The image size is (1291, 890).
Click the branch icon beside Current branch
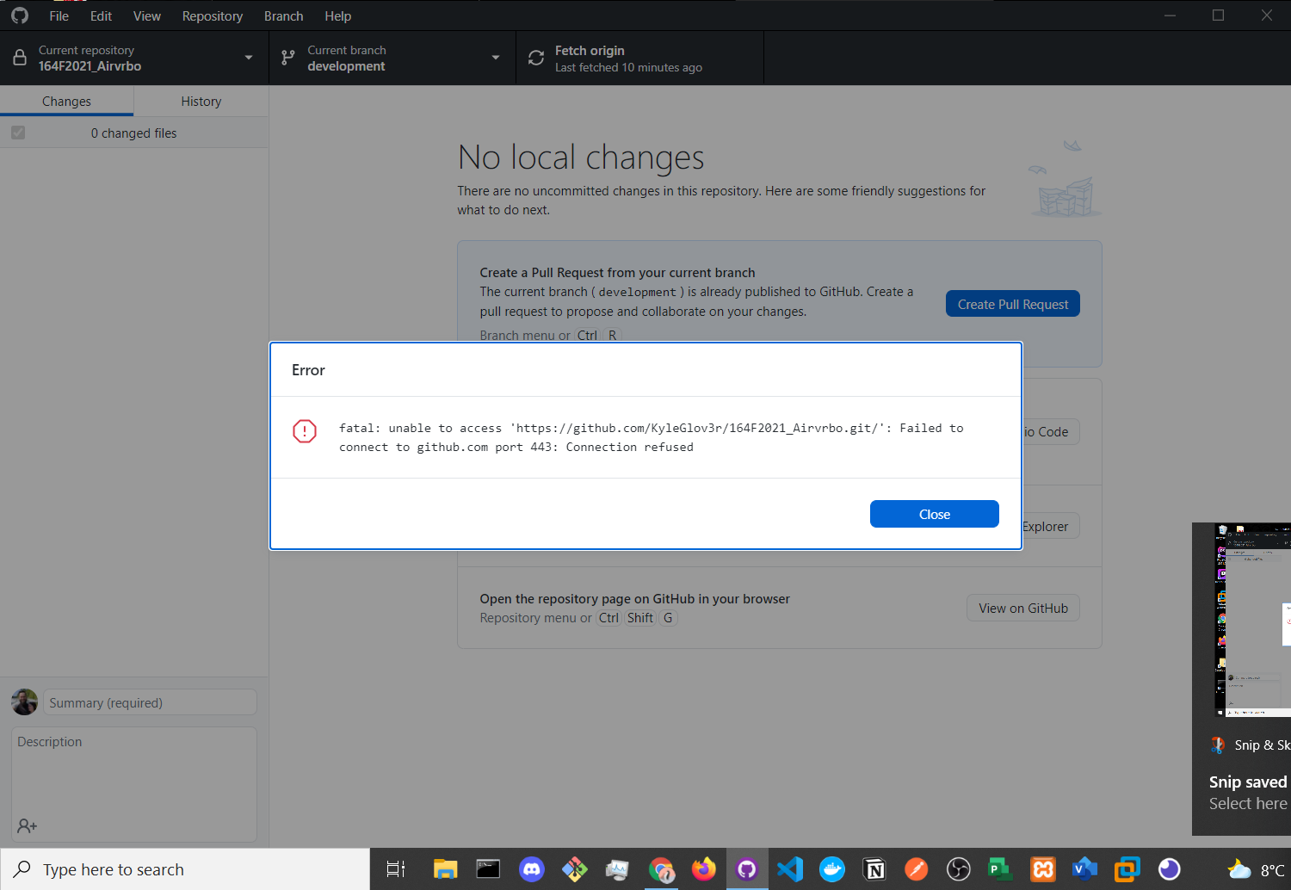click(287, 57)
